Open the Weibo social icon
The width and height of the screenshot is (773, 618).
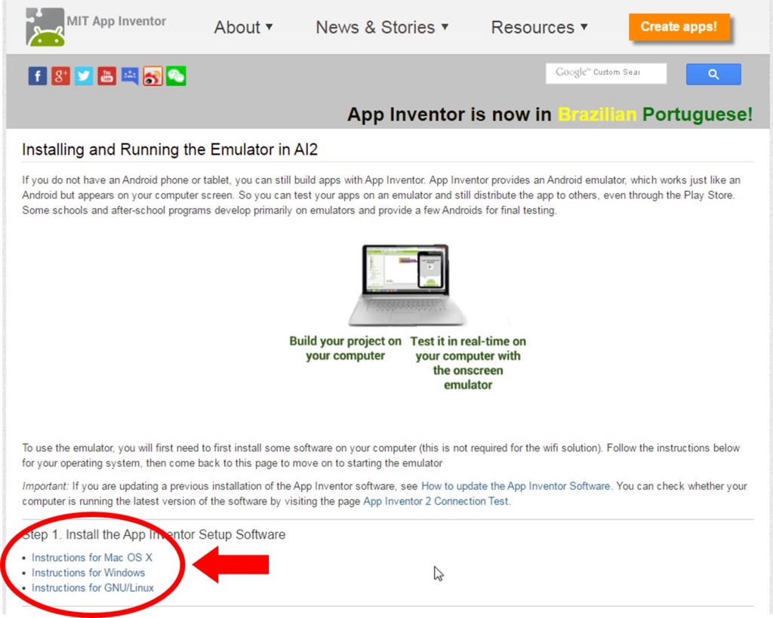pos(152,76)
